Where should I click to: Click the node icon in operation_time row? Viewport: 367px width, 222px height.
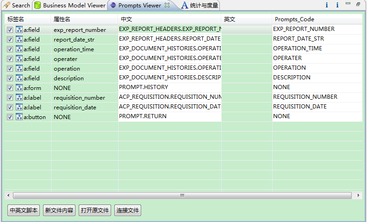click(x=19, y=49)
